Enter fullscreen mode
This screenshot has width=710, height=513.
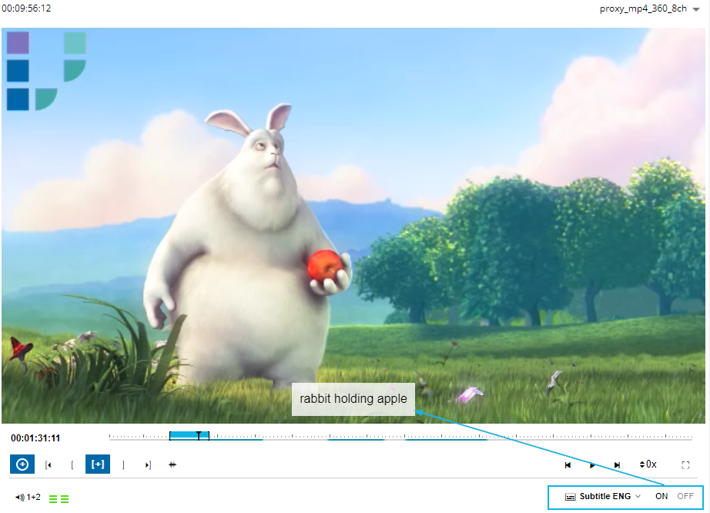685,465
